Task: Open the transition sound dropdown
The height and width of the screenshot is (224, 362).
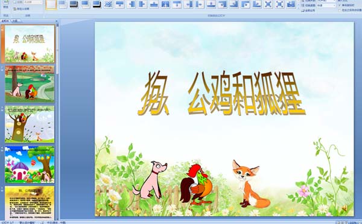Action: (x=326, y=1)
